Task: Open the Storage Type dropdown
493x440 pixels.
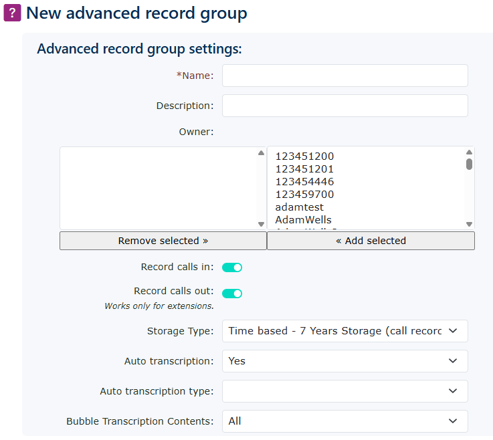Action: coord(344,331)
